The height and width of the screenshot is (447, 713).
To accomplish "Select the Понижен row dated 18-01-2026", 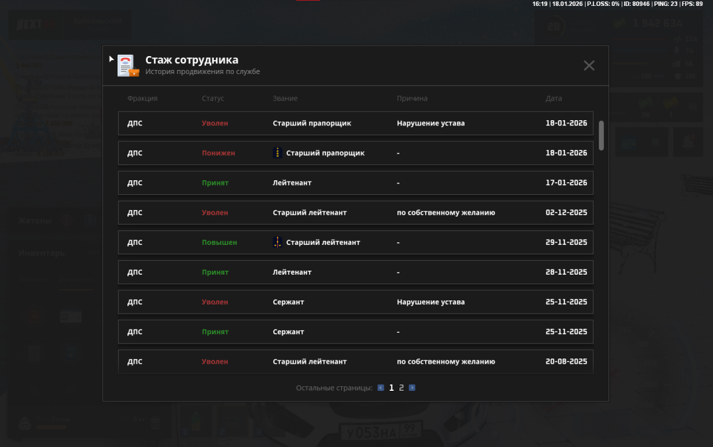I will coord(355,153).
